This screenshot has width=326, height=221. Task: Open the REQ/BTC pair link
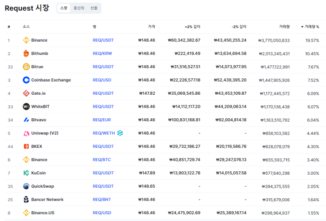(x=102, y=160)
